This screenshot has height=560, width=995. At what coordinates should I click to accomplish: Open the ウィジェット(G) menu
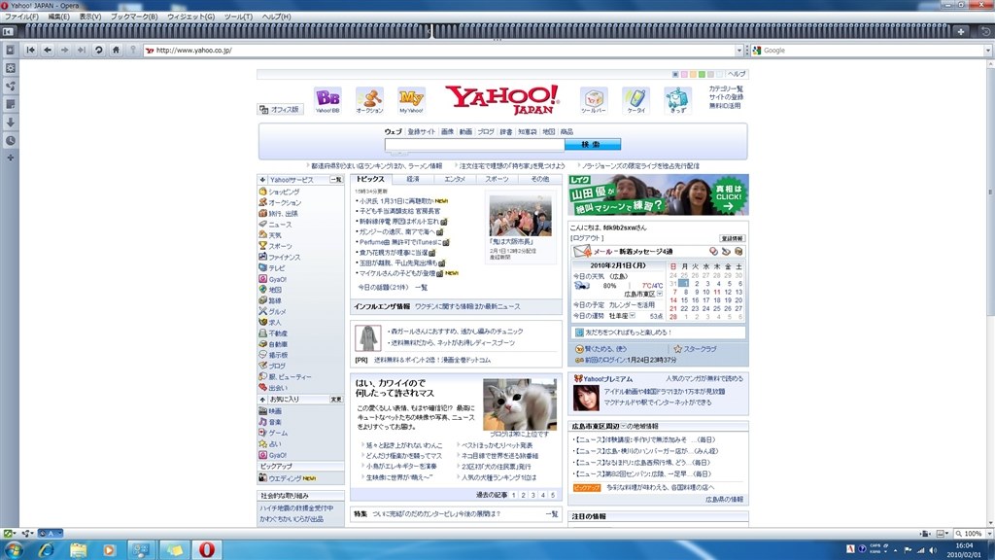[191, 17]
